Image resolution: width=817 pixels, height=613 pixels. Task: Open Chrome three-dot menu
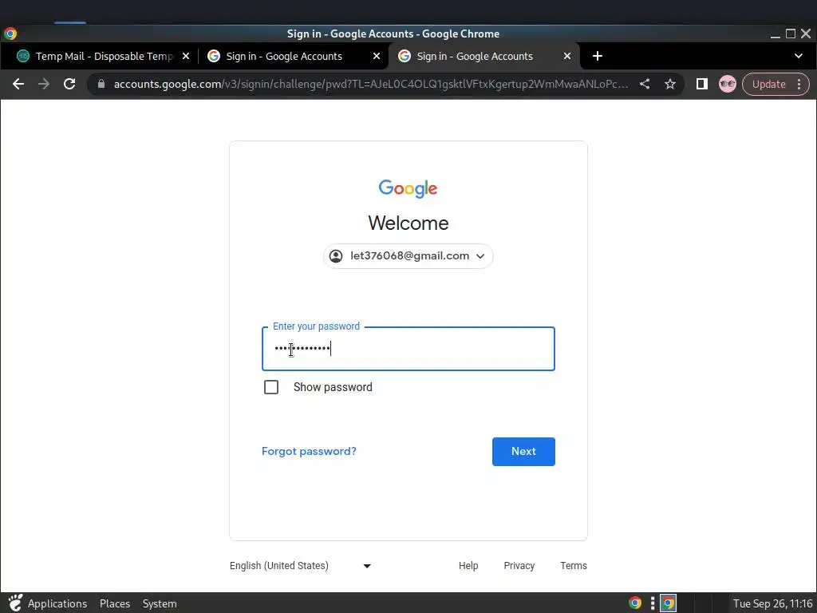point(799,84)
